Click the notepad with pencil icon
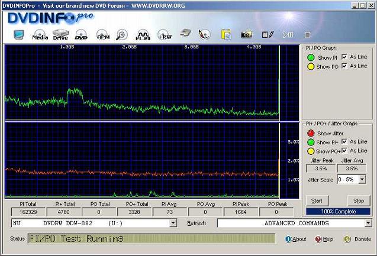Screen dimensions: 377x256 [268, 34]
